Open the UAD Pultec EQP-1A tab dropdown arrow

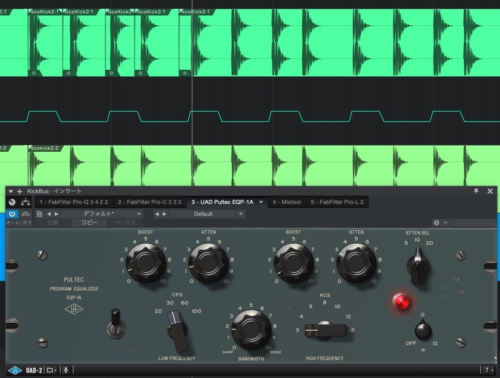(x=261, y=202)
